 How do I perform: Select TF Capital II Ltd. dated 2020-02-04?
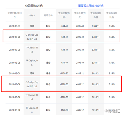point(32,97)
